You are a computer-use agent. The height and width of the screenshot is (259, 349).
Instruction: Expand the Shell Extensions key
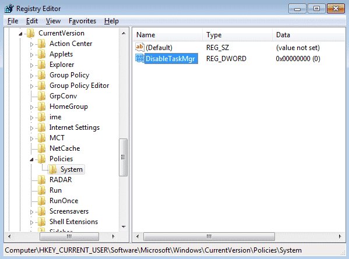(31, 222)
